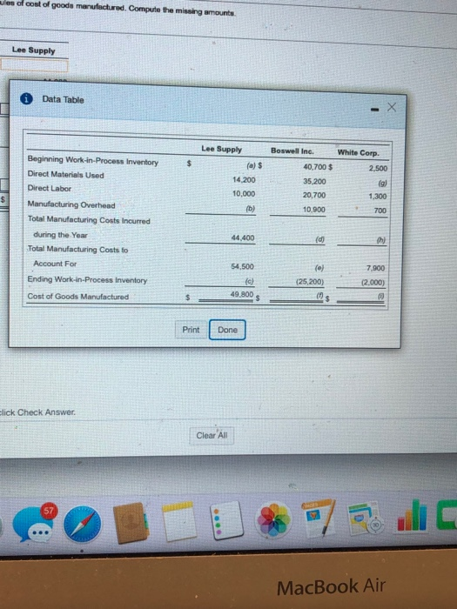
Task: Open the Keynote app in dock
Action: point(366,519)
